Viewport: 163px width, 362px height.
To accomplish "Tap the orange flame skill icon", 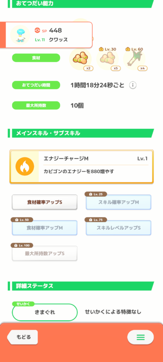I will click(x=25, y=167).
